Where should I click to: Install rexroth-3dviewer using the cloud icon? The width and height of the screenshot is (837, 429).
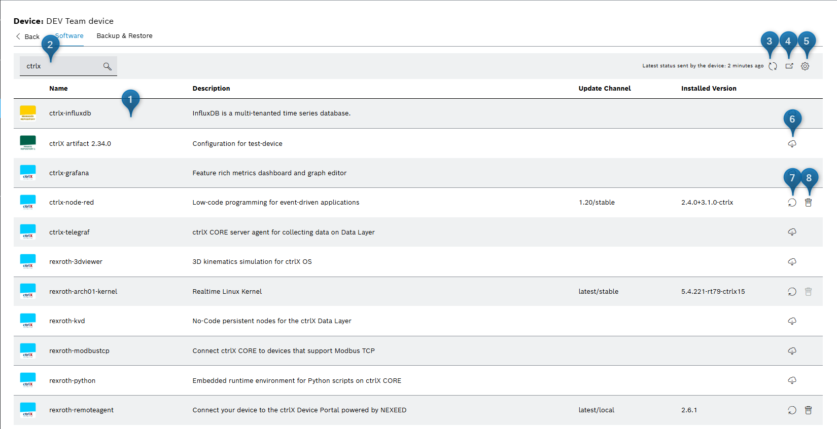(792, 262)
